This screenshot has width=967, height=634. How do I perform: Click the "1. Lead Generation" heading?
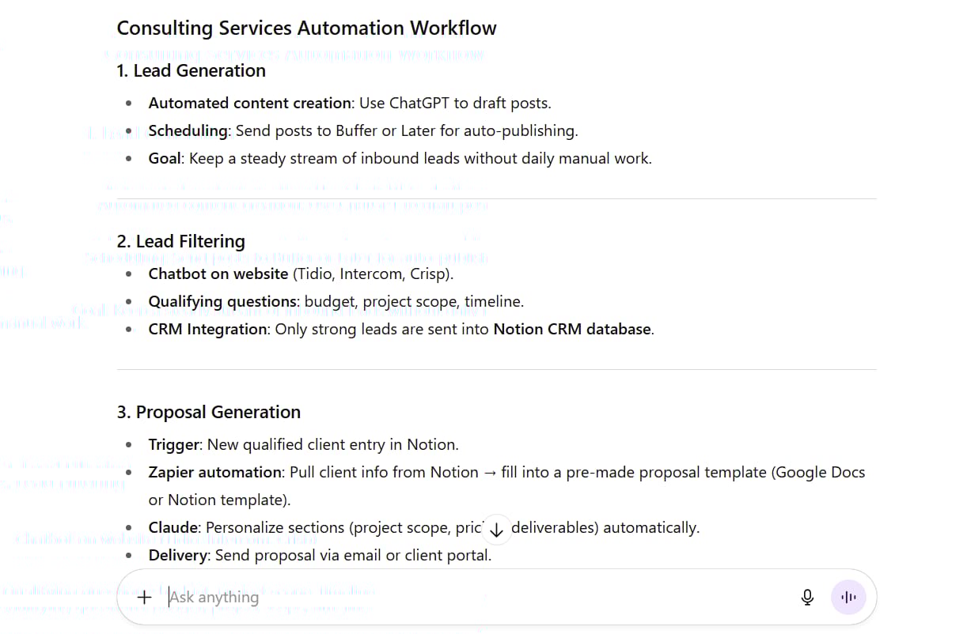tap(191, 71)
